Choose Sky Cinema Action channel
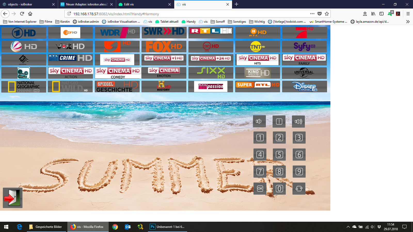 pyautogui.click(x=70, y=73)
